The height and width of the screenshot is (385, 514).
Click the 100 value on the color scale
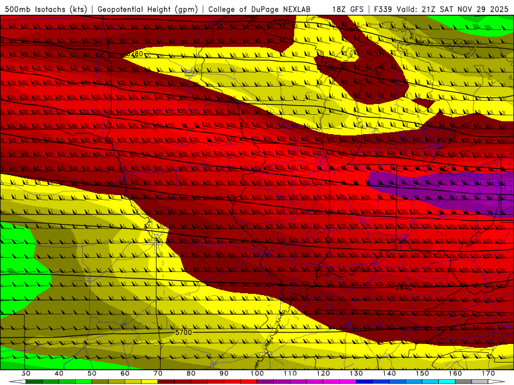257,373
